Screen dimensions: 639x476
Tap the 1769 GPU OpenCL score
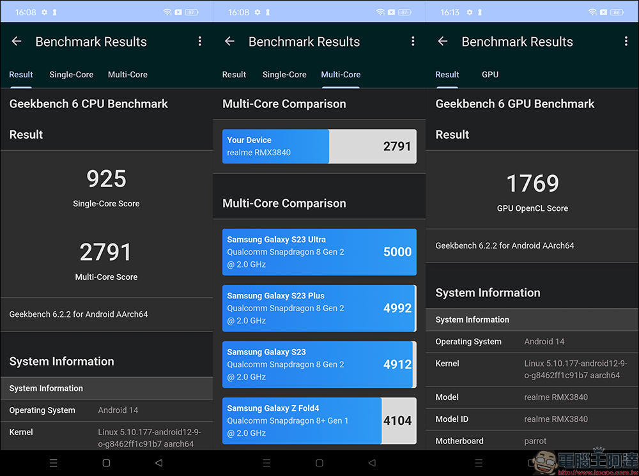pos(532,183)
